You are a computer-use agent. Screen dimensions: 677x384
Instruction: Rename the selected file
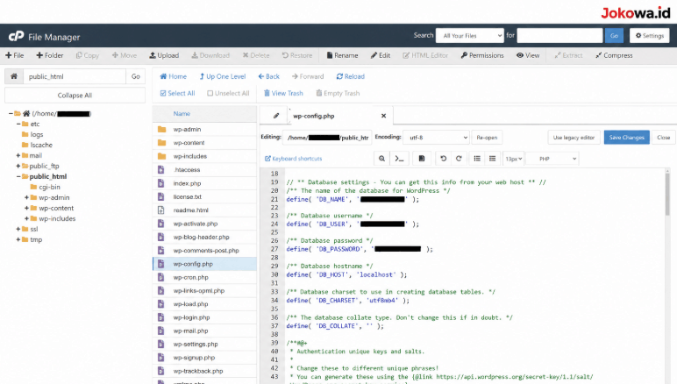(x=342, y=55)
